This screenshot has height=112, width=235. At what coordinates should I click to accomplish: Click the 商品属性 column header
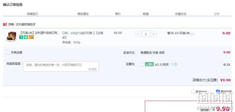coord(83,14)
